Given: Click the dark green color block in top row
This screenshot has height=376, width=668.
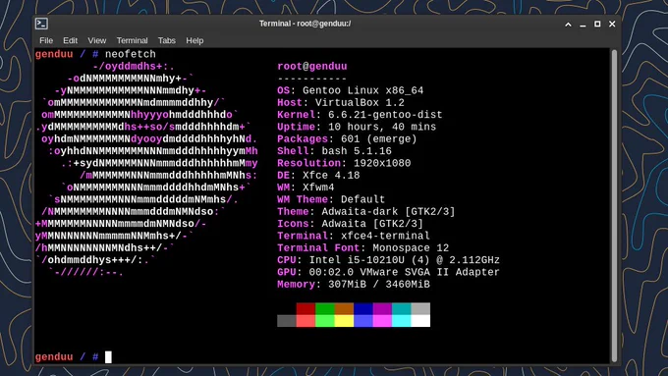Looking at the screenshot, I should point(325,308).
